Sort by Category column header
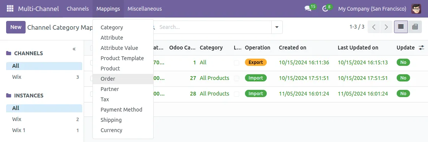The width and height of the screenshot is (428, 142). 211,48
